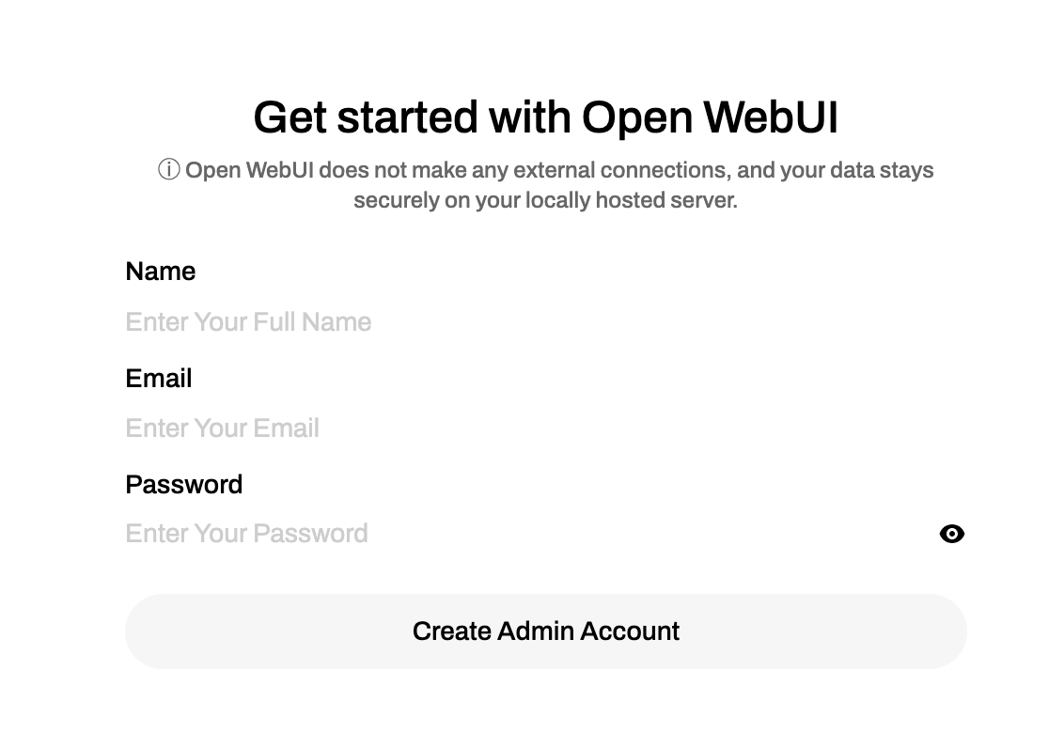Click "Open" in the main heading
The width and height of the screenshot is (1064, 748).
[637, 118]
